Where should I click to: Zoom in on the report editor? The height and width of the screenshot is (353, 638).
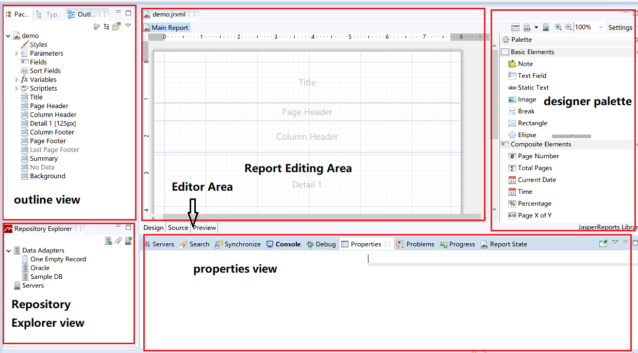[x=558, y=27]
